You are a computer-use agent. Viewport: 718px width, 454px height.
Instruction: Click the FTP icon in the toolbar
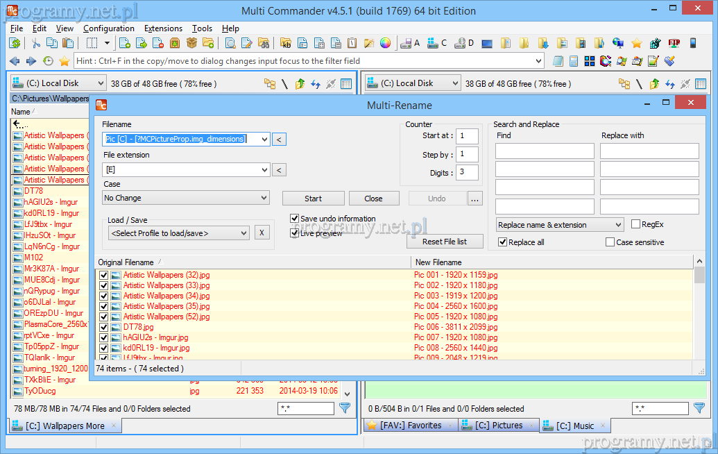(674, 43)
